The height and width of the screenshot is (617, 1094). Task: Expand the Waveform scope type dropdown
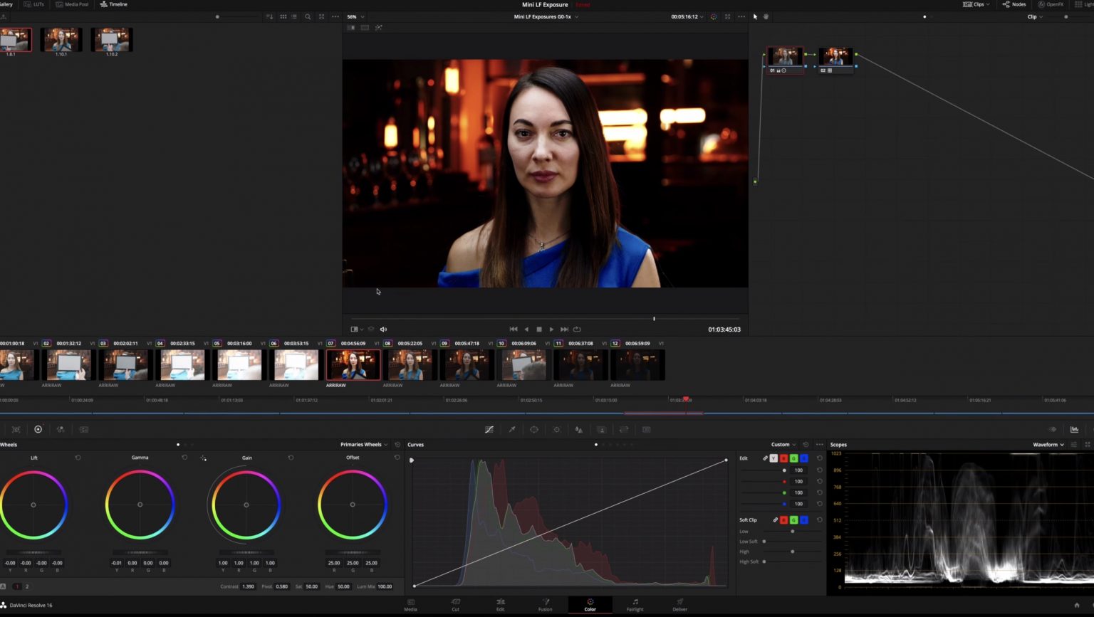(1048, 445)
